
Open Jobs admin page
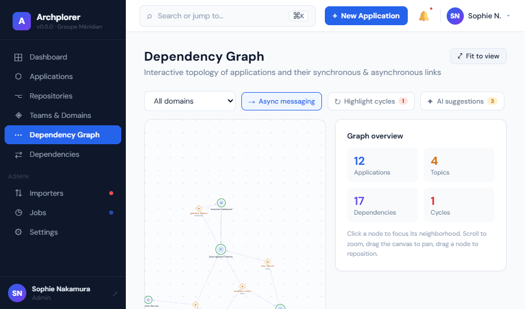(63, 212)
